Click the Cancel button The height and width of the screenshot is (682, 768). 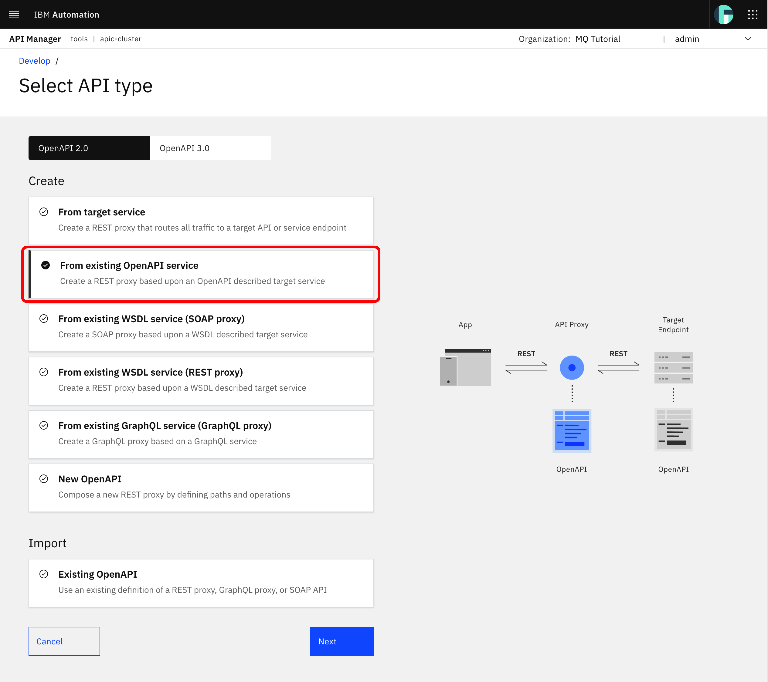pyautogui.click(x=64, y=641)
